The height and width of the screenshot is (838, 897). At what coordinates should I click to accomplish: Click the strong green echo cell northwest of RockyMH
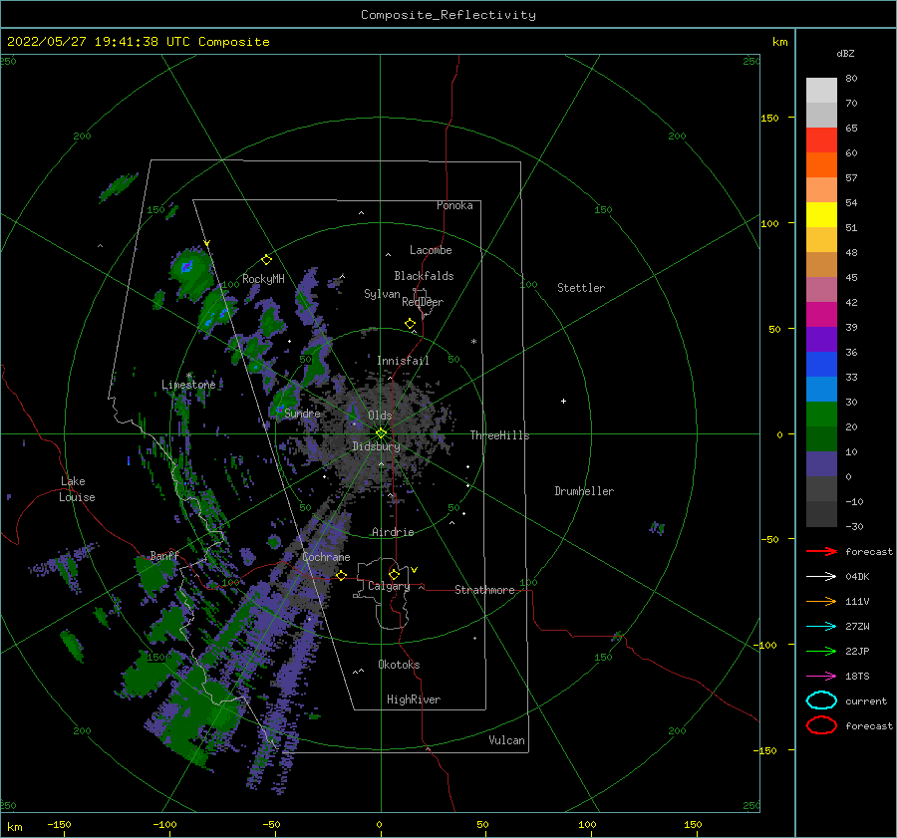191,272
